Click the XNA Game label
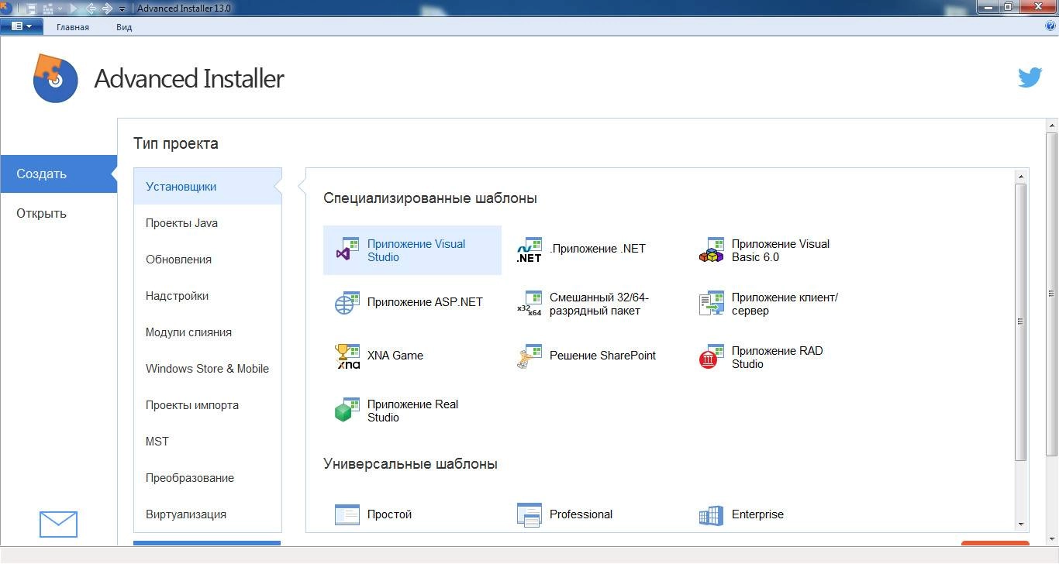Image resolution: width=1059 pixels, height=564 pixels. 395,356
